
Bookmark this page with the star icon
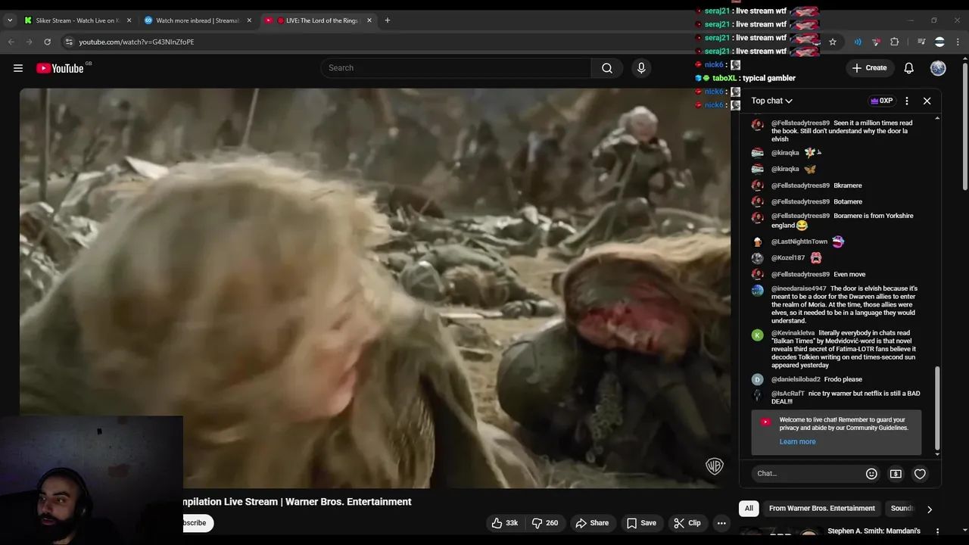tap(833, 42)
